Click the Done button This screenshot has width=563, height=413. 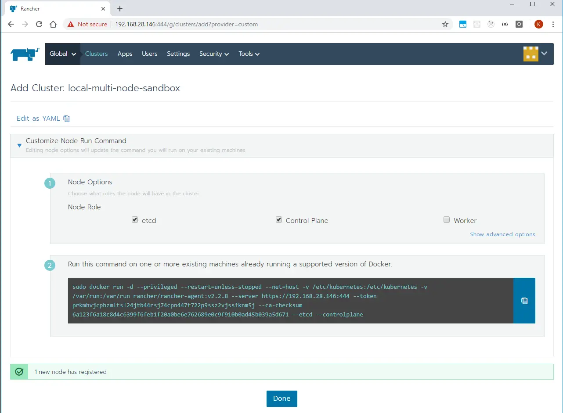pyautogui.click(x=282, y=399)
